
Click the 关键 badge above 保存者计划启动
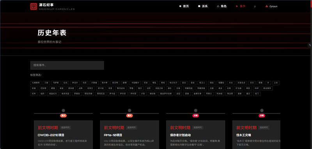click(x=196, y=116)
